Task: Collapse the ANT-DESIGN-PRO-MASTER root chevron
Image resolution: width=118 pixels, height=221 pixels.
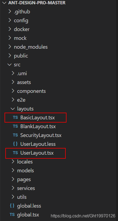Action: point(5,3)
